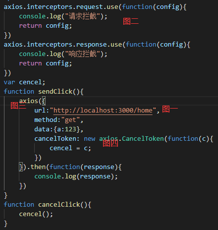Click the "url" property key
Image resolution: width=218 pixels, height=230 pixels.
[40, 111]
